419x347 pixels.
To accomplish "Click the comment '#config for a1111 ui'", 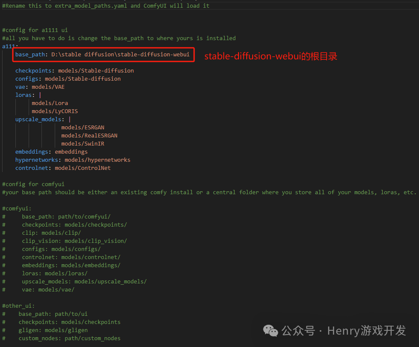I will [x=35, y=30].
